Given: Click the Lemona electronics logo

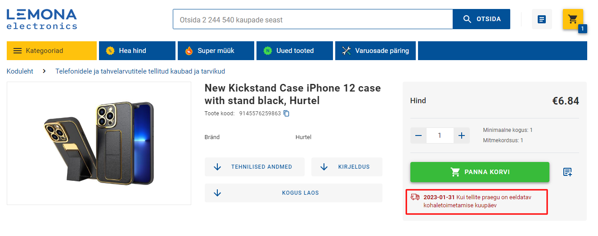Looking at the screenshot, I should 42,19.
